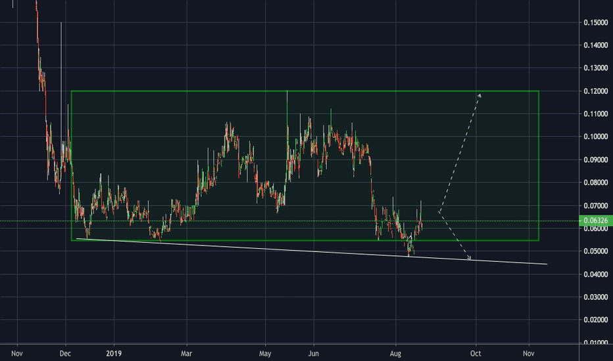This screenshot has width=613, height=361.
Task: Select the dashed downward projection arrow
Action: [x=455, y=236]
